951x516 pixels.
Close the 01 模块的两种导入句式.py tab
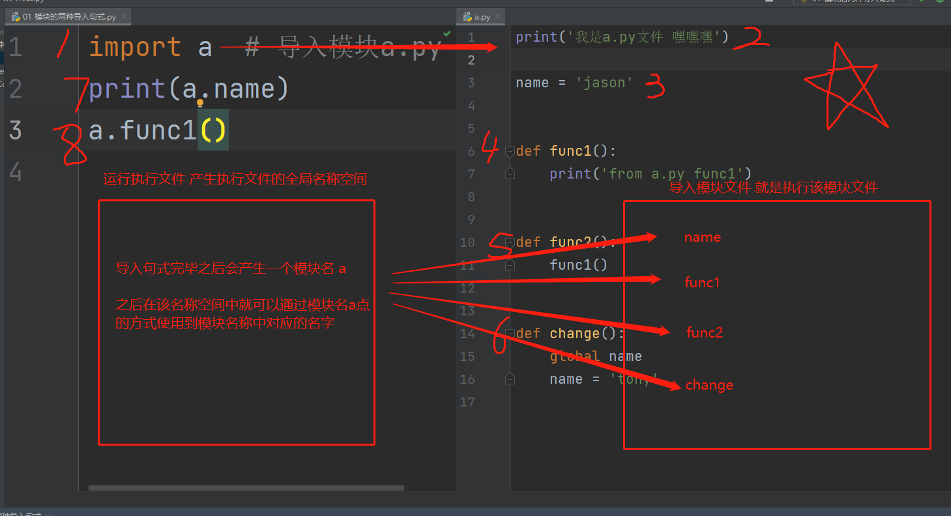tap(122, 17)
